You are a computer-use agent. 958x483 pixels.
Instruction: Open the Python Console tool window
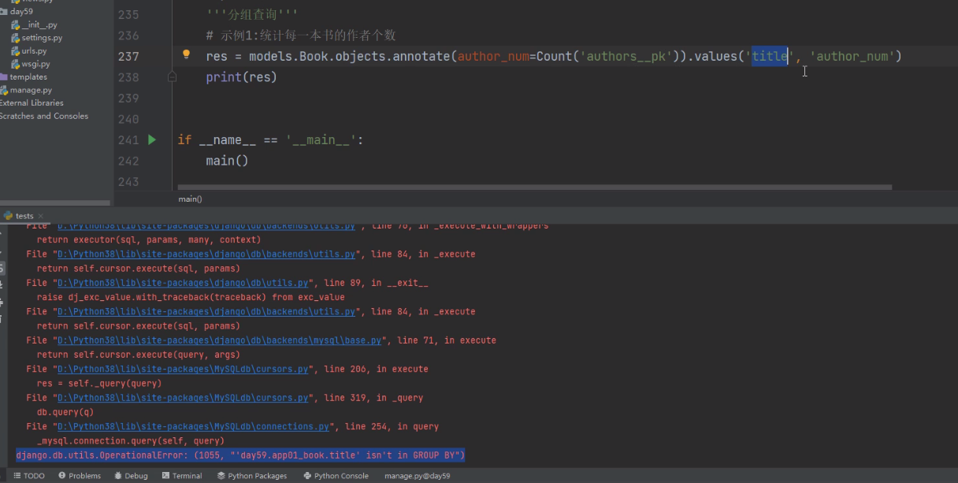tap(336, 476)
